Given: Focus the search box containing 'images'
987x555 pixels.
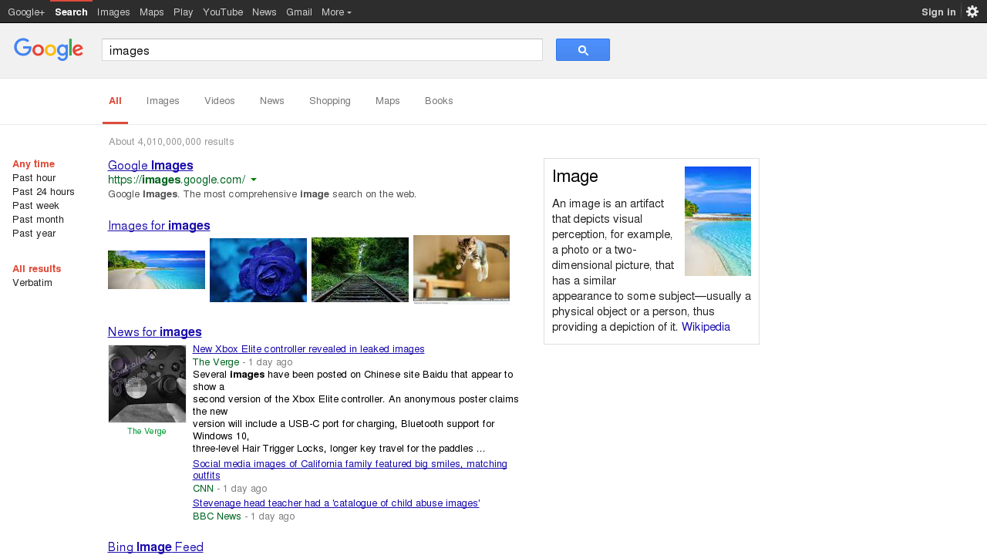Looking at the screenshot, I should click(322, 50).
